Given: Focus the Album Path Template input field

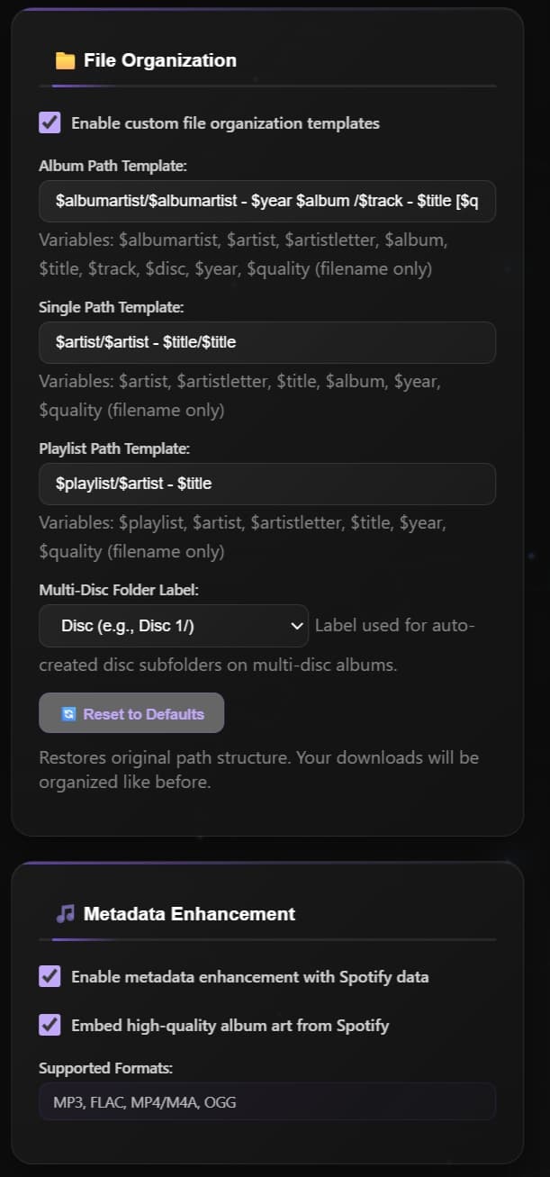Looking at the screenshot, I should click(x=266, y=201).
